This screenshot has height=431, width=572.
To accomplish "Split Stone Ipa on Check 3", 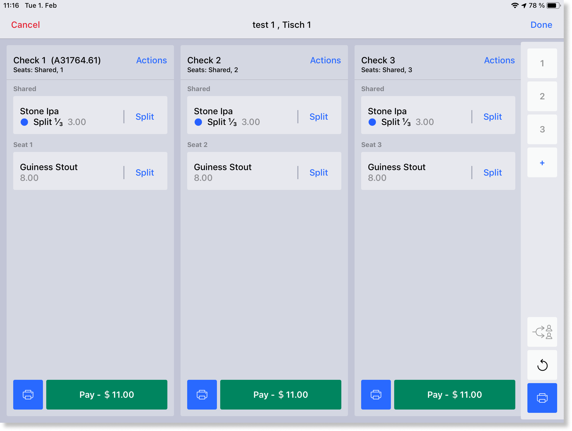I will point(492,117).
